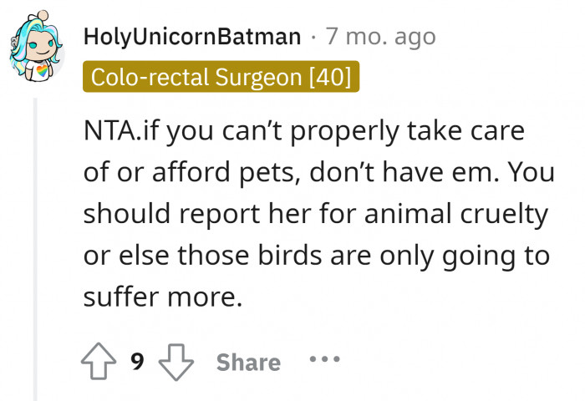Click the "7 mo. ago" timestamp
Image resolution: width=585 pixels, height=401 pixels.
[381, 38]
